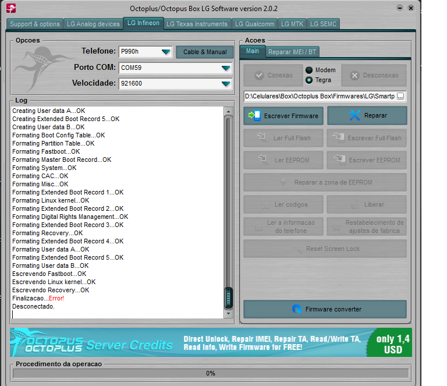The image size is (447, 386).
Task: Select the Tegra radio option
Action: (309, 80)
